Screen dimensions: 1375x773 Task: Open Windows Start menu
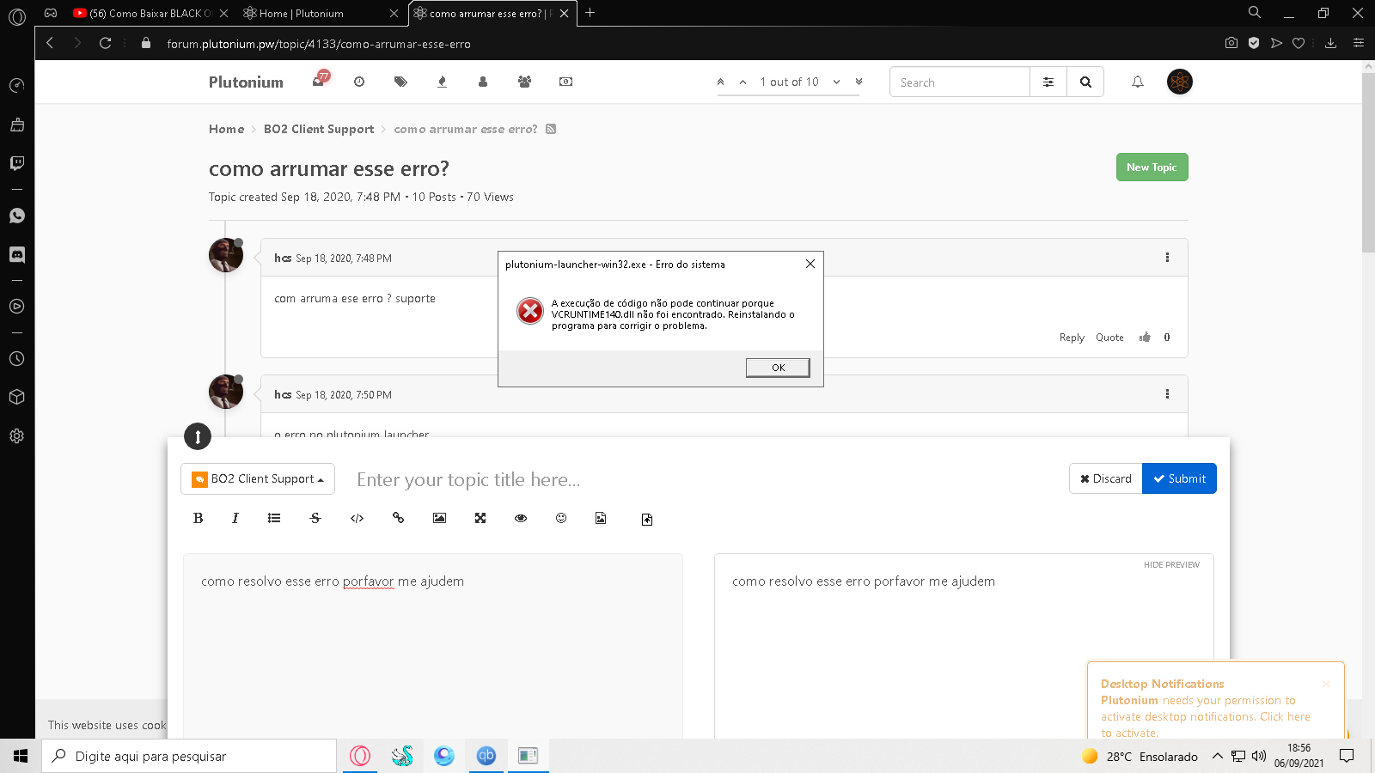(21, 756)
